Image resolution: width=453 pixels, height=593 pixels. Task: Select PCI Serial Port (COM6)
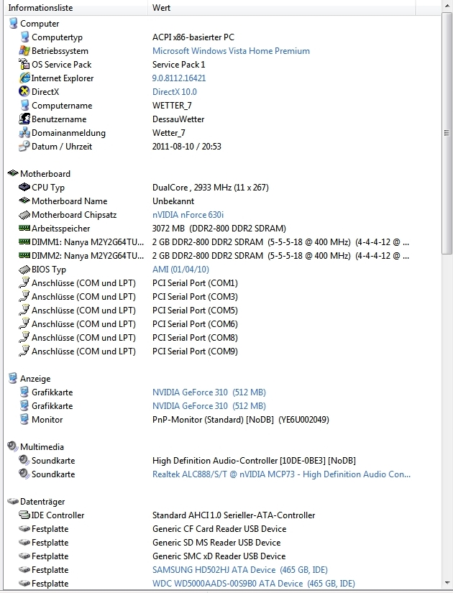(x=195, y=323)
